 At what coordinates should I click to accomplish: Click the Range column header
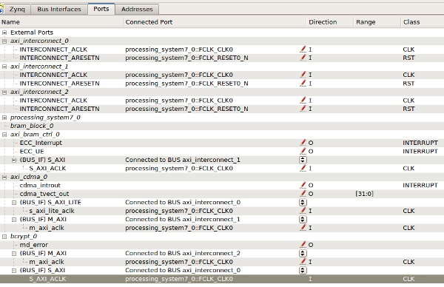click(377, 22)
